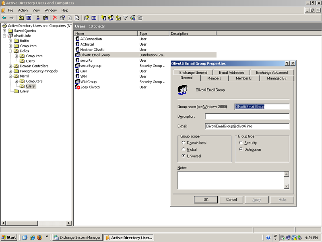The width and height of the screenshot is (322, 242).
Task: Toggle the Show/Hide Console Tree icon
Action: [x=29, y=18]
